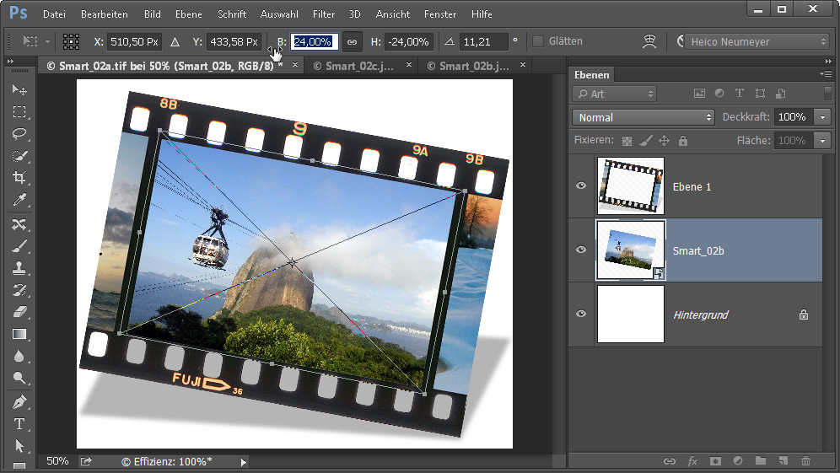The width and height of the screenshot is (840, 473).
Task: Open the Normal blend mode dropdown
Action: (x=643, y=117)
